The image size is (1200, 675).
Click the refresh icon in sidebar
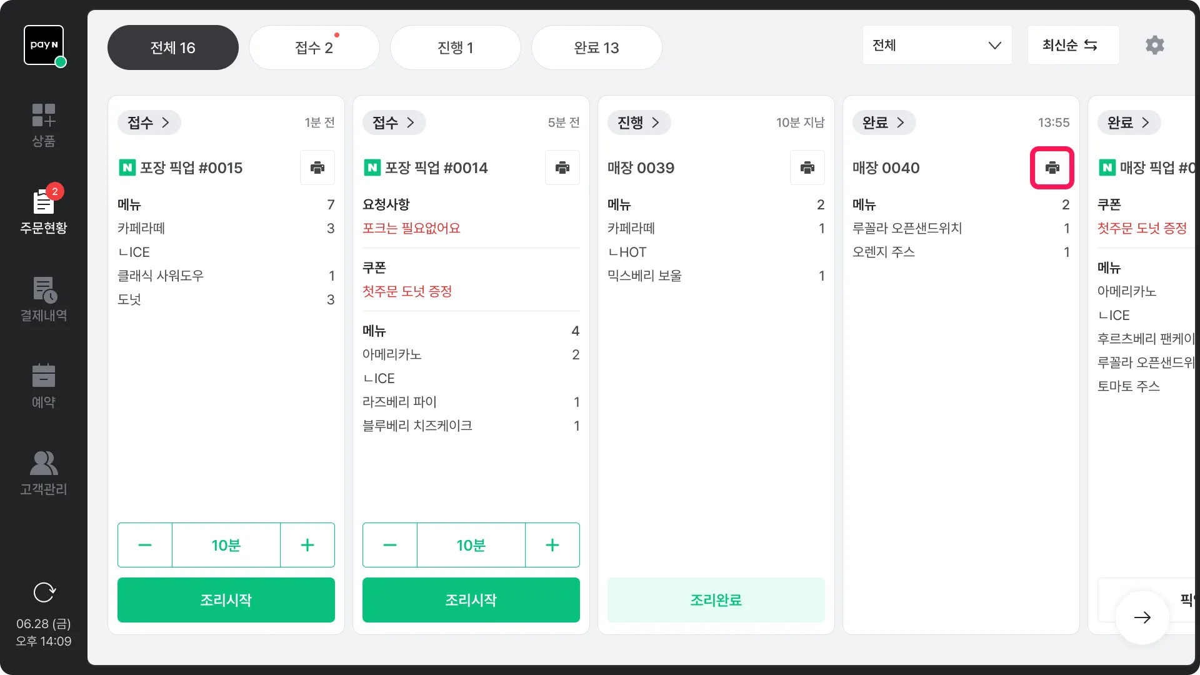[44, 592]
